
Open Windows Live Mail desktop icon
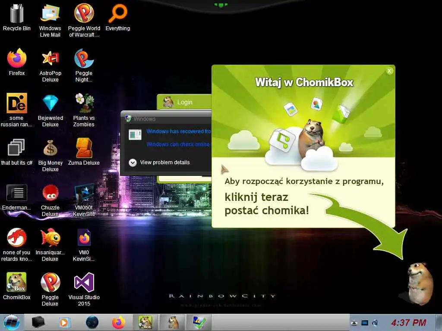coord(50,20)
